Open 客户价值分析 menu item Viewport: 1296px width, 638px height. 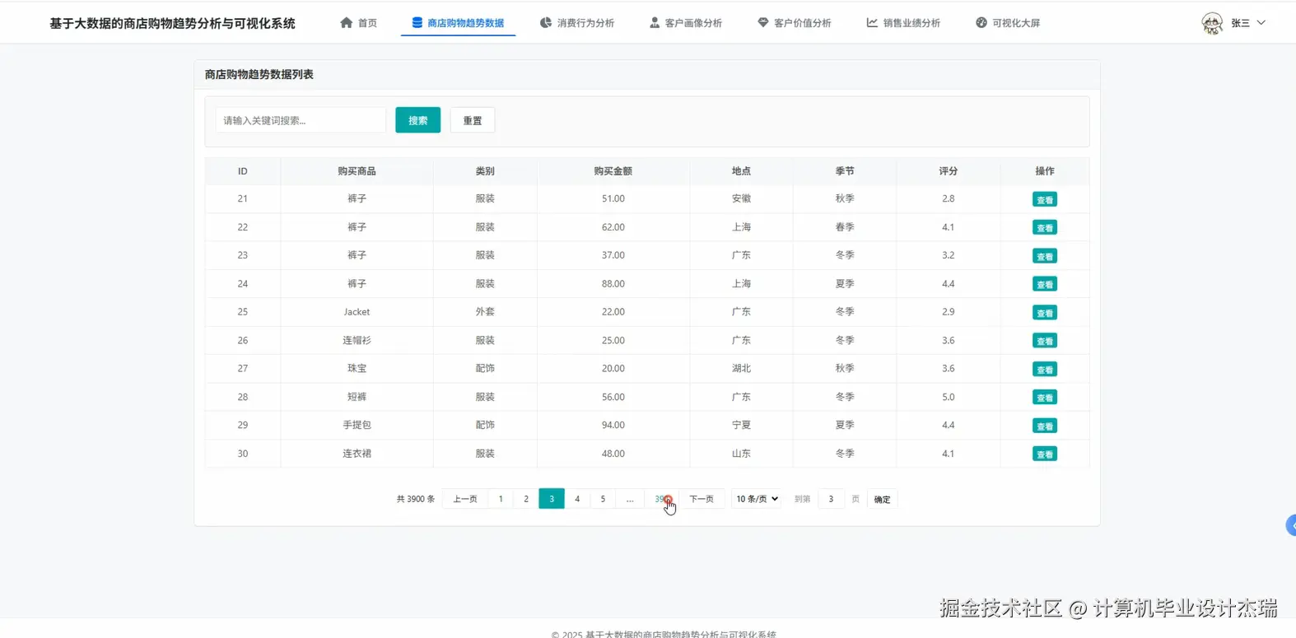tap(795, 23)
